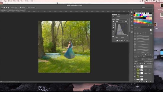
Task: Click the white point slider under the curve
Action: click(127, 36)
